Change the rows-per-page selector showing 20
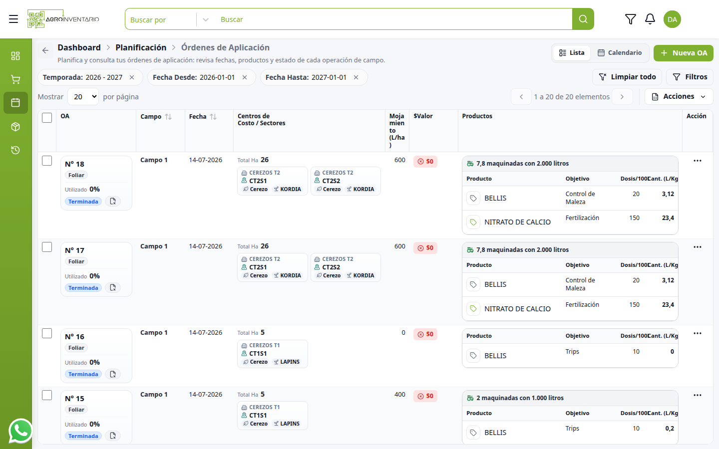This screenshot has height=449, width=719. tap(83, 97)
